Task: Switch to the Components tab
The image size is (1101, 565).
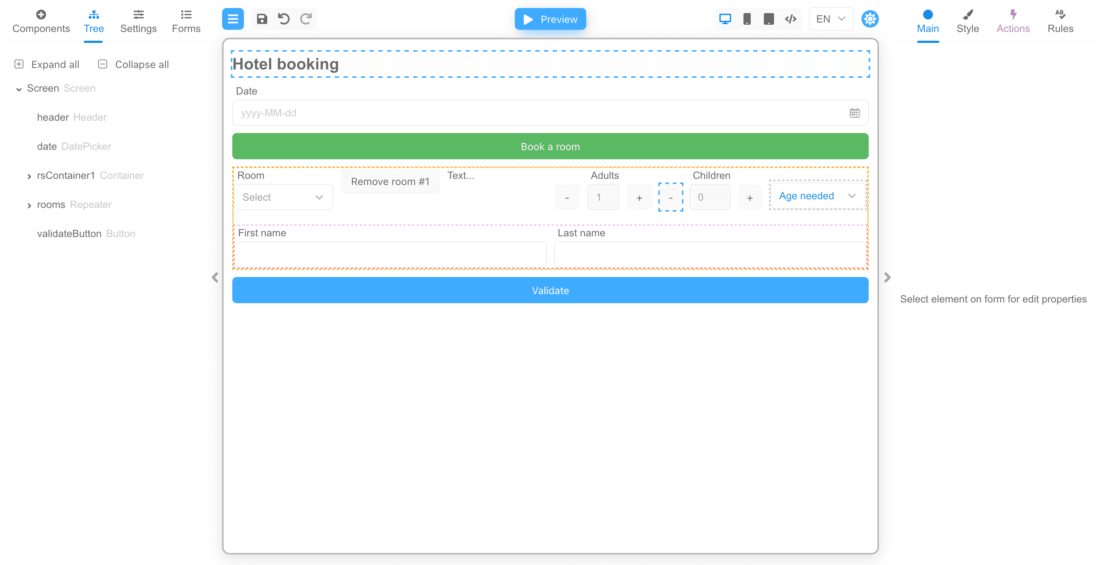Action: pyautogui.click(x=41, y=21)
